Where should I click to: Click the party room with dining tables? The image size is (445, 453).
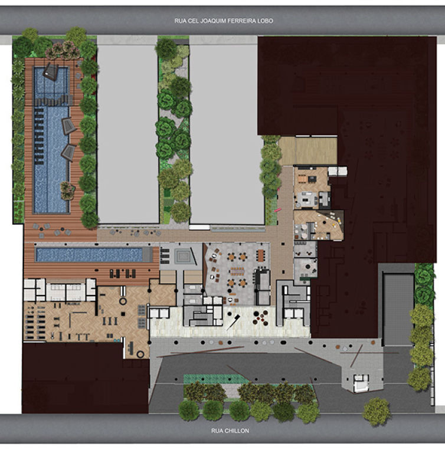237,274
